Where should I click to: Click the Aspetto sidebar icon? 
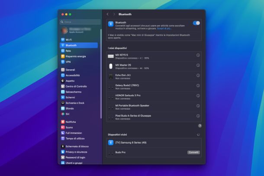click(x=63, y=81)
